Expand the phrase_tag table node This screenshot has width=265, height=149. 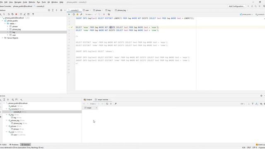coord(7,29)
